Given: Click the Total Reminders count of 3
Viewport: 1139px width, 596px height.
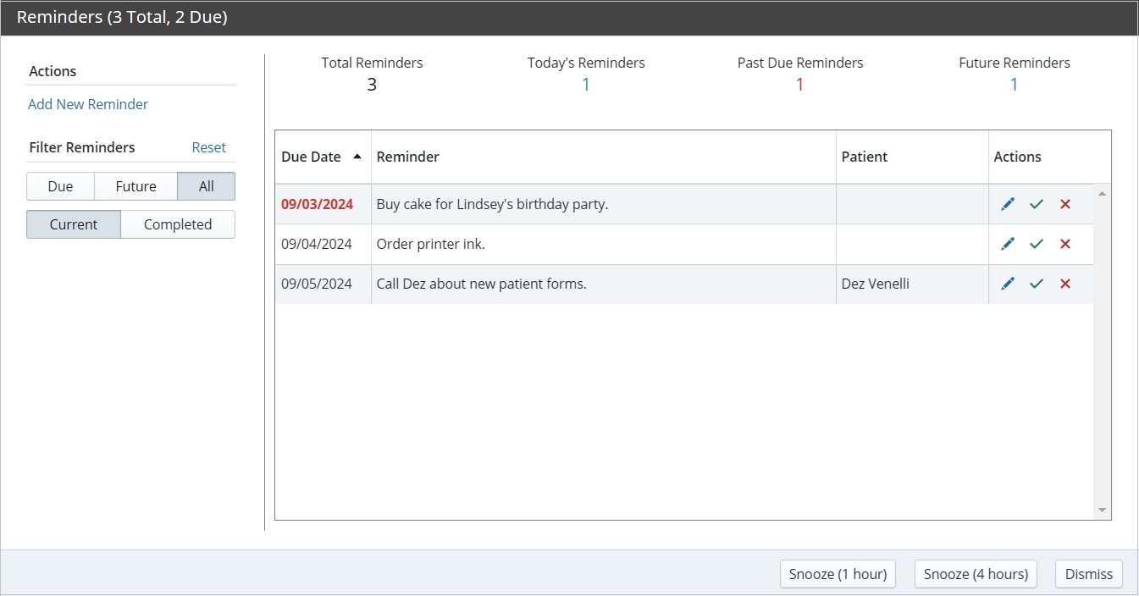Looking at the screenshot, I should [372, 84].
